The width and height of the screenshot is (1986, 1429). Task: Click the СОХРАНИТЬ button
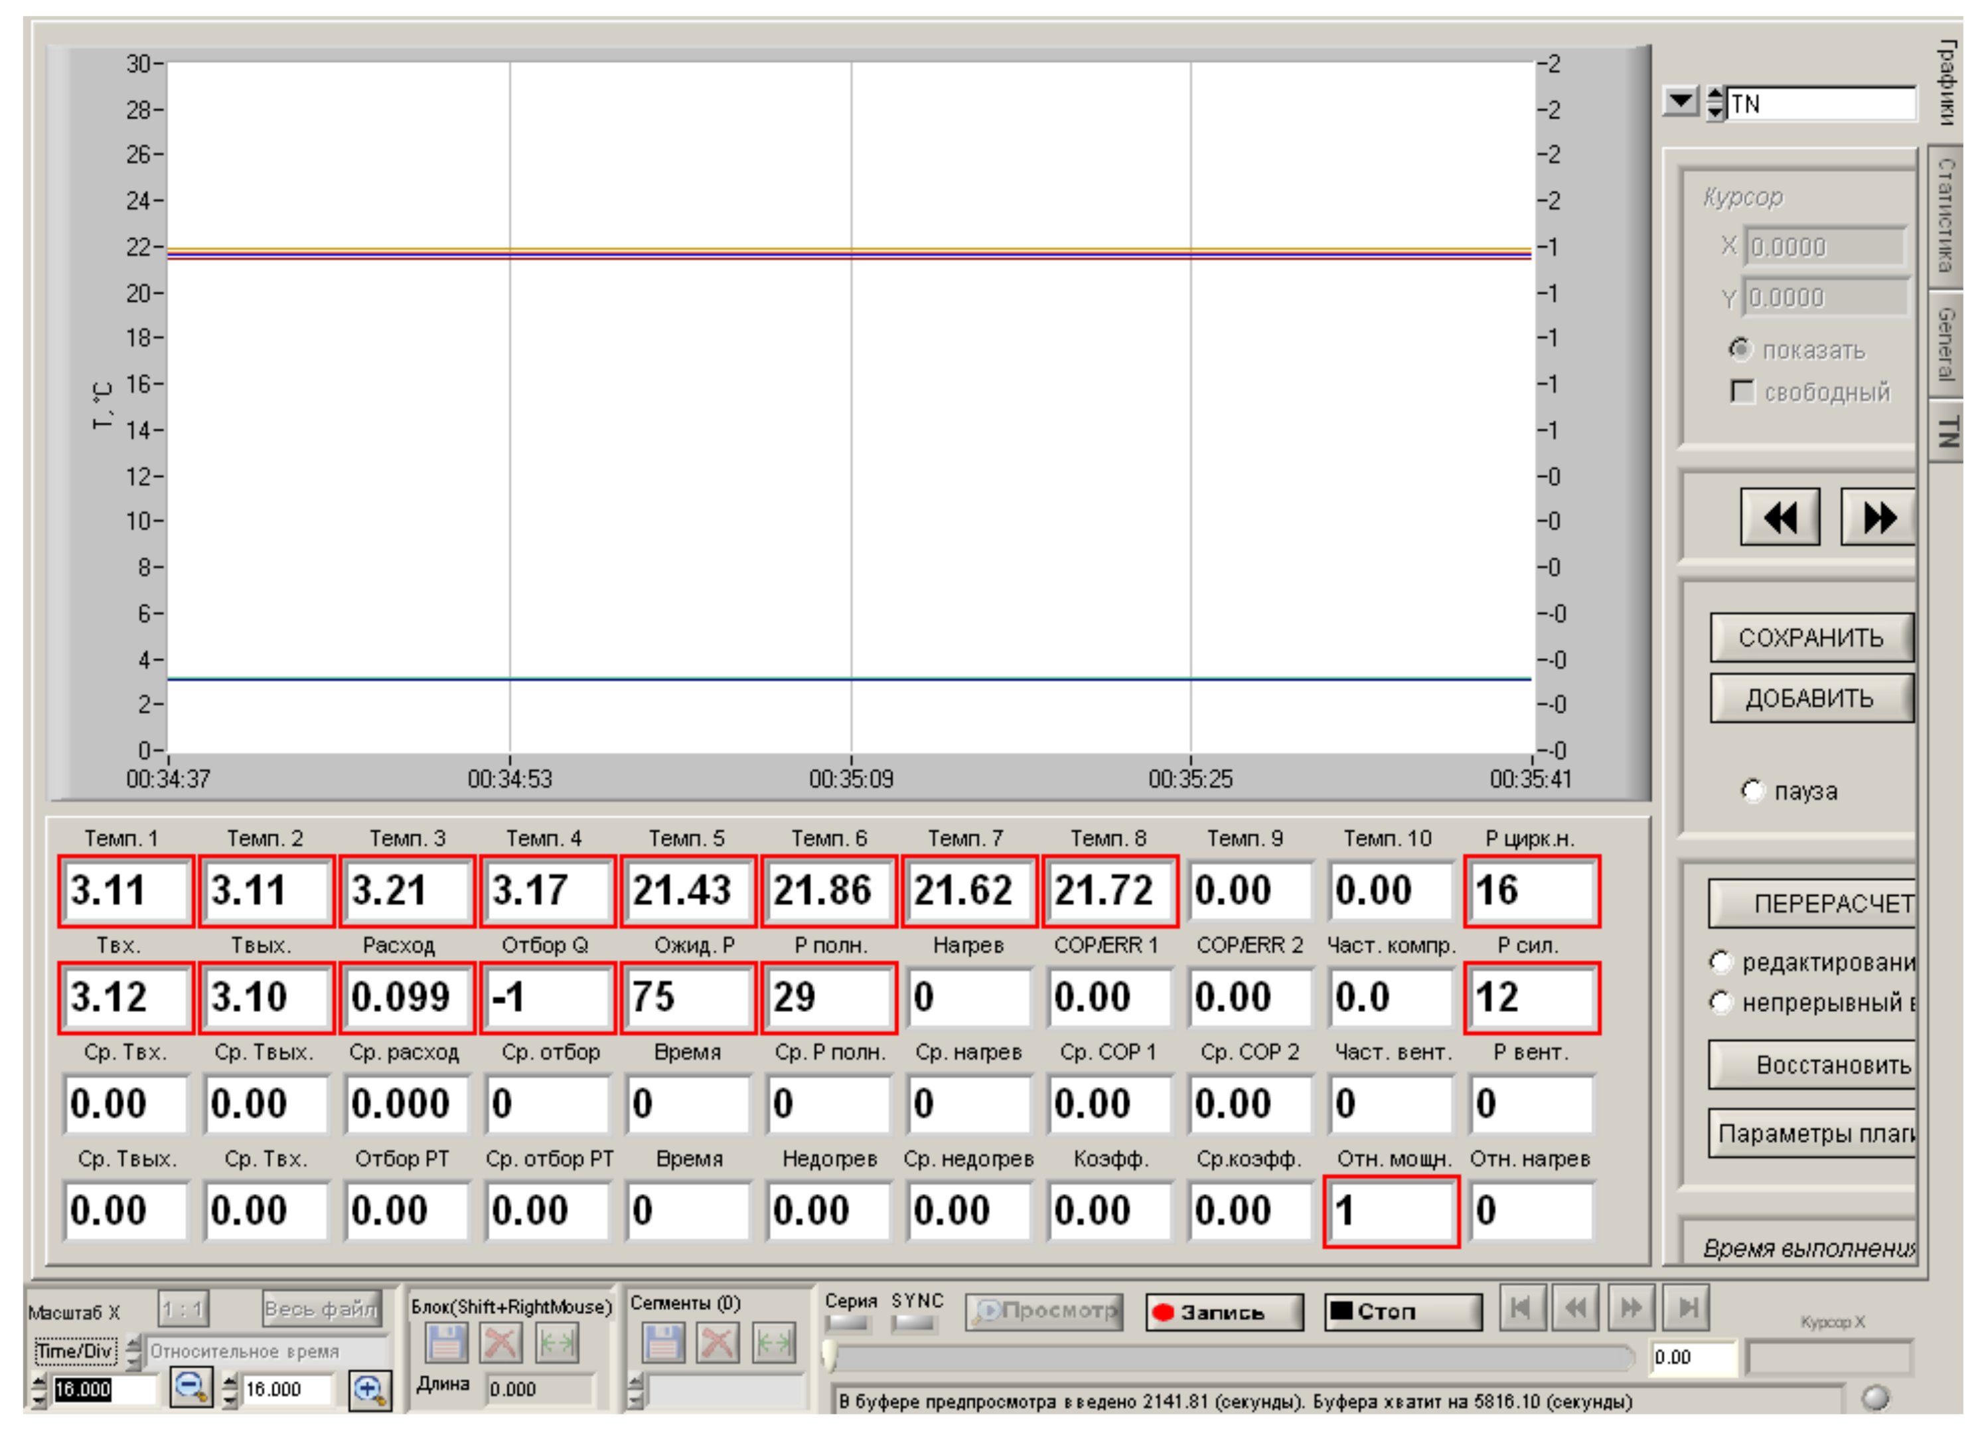coord(1811,637)
